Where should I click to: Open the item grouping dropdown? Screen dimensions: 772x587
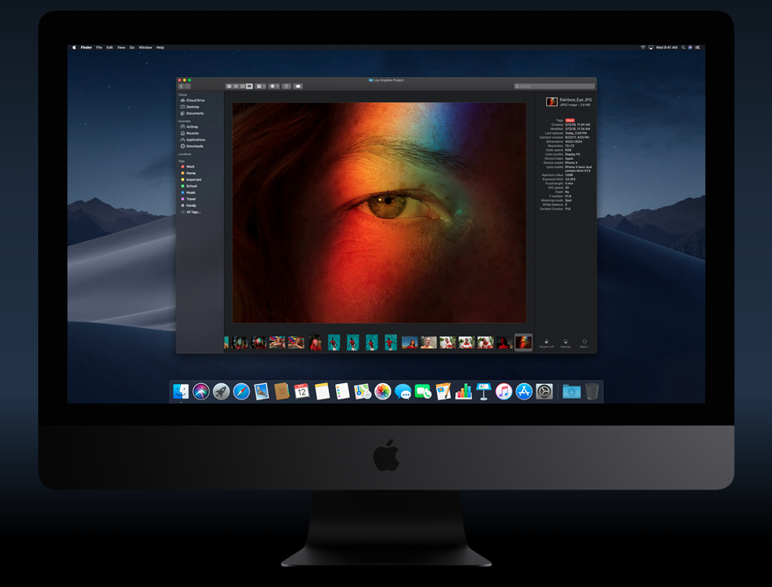[260, 86]
